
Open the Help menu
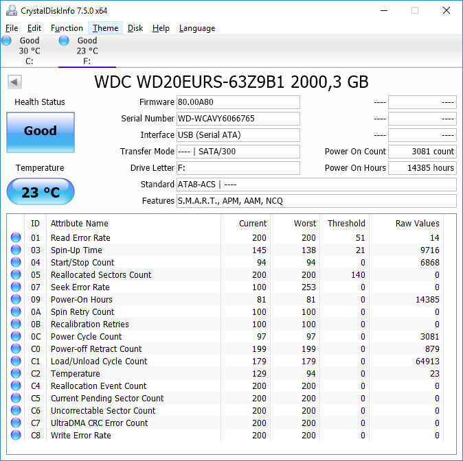coord(161,28)
